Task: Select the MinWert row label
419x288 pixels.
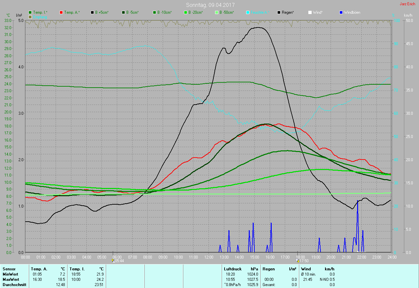Action: [10, 274]
